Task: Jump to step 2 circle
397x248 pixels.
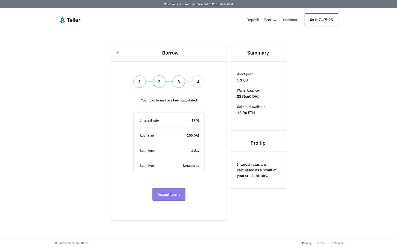Action: coord(159,82)
